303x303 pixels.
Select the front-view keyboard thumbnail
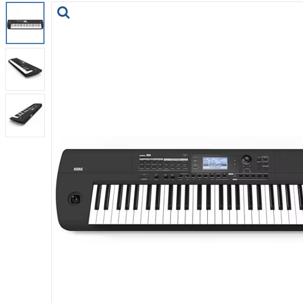(25, 23)
